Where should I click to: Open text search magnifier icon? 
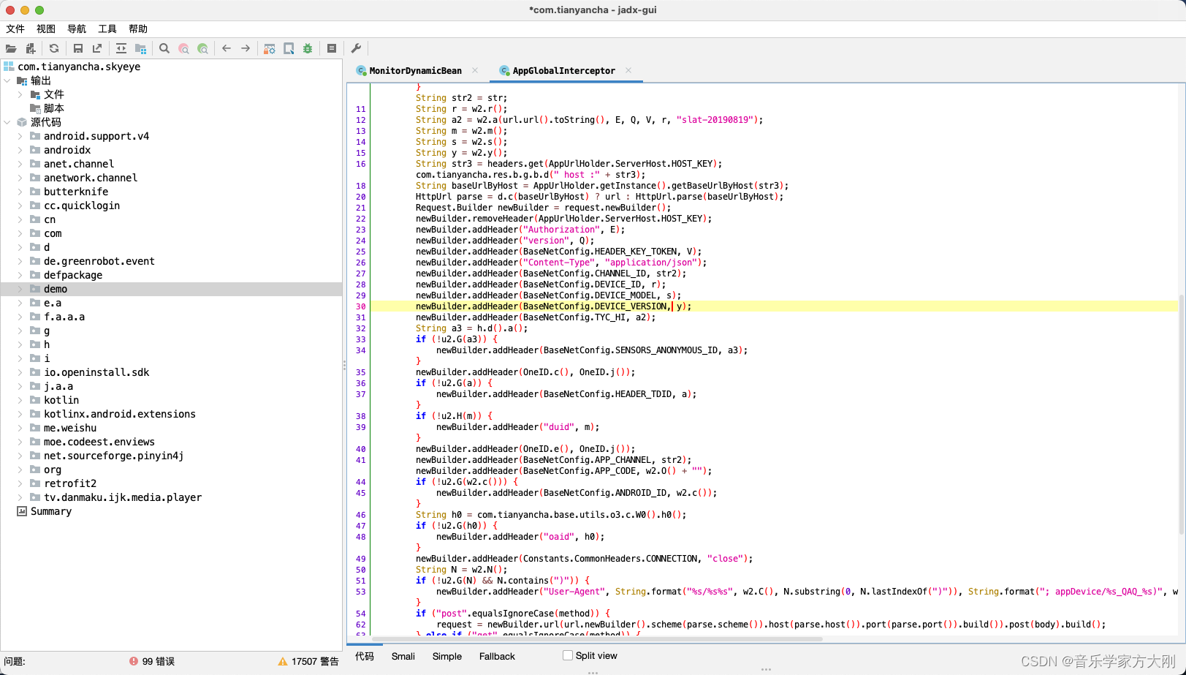click(164, 48)
